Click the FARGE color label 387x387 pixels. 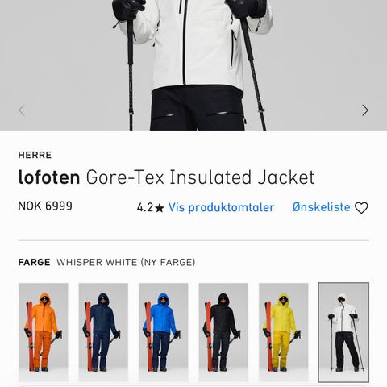pyautogui.click(x=34, y=262)
